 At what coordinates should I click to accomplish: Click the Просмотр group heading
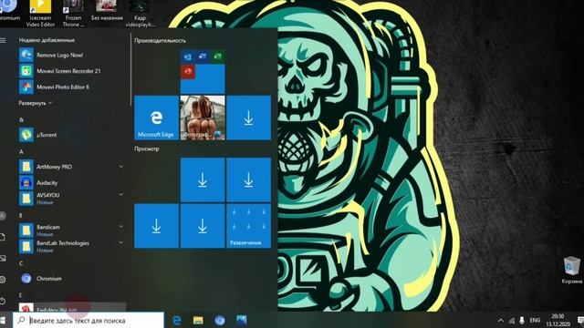pos(147,149)
